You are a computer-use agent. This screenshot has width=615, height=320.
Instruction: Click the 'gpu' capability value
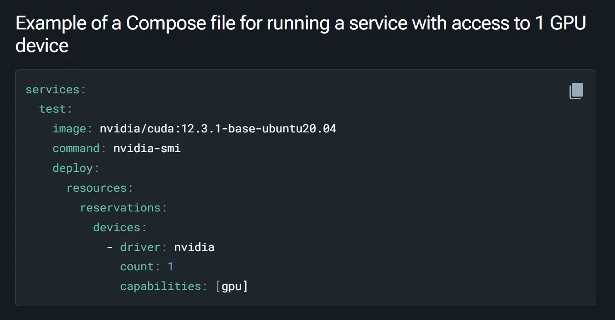[232, 286]
